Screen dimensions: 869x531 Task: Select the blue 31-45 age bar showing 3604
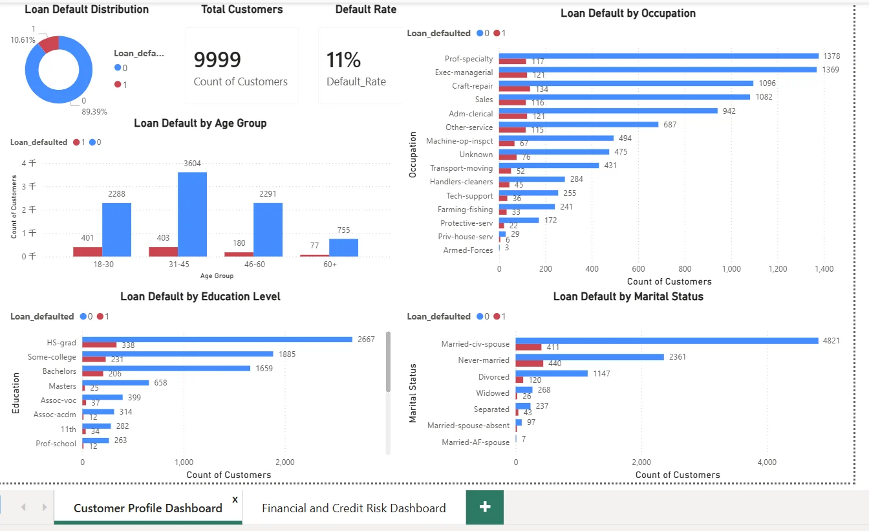point(193,214)
